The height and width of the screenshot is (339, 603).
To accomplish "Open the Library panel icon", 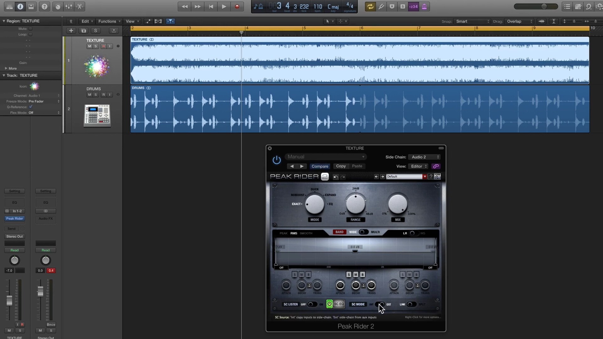I will pyautogui.click(x=9, y=6).
